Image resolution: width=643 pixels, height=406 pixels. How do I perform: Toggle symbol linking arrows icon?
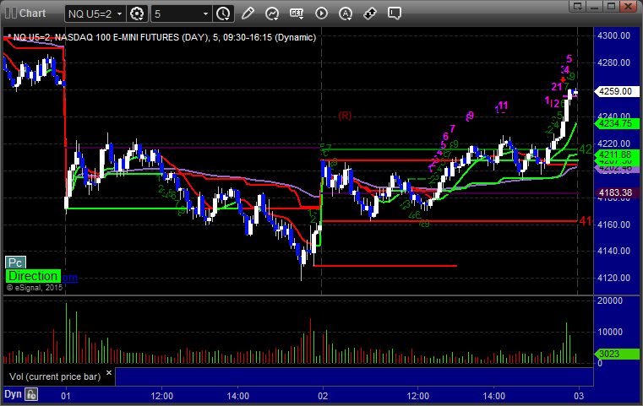pyautogui.click(x=370, y=14)
